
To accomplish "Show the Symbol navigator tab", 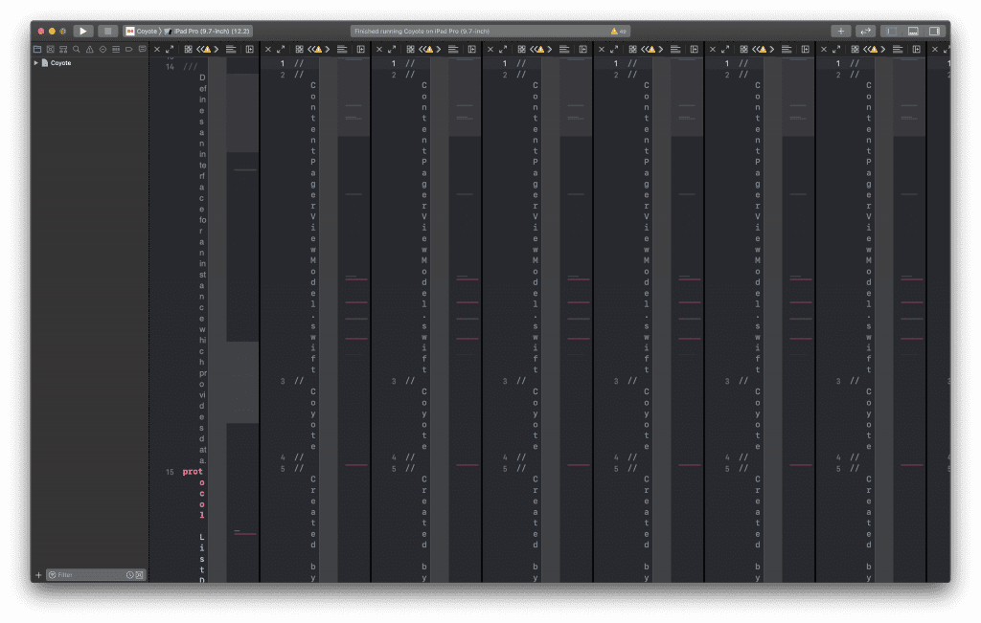I will [x=63, y=49].
